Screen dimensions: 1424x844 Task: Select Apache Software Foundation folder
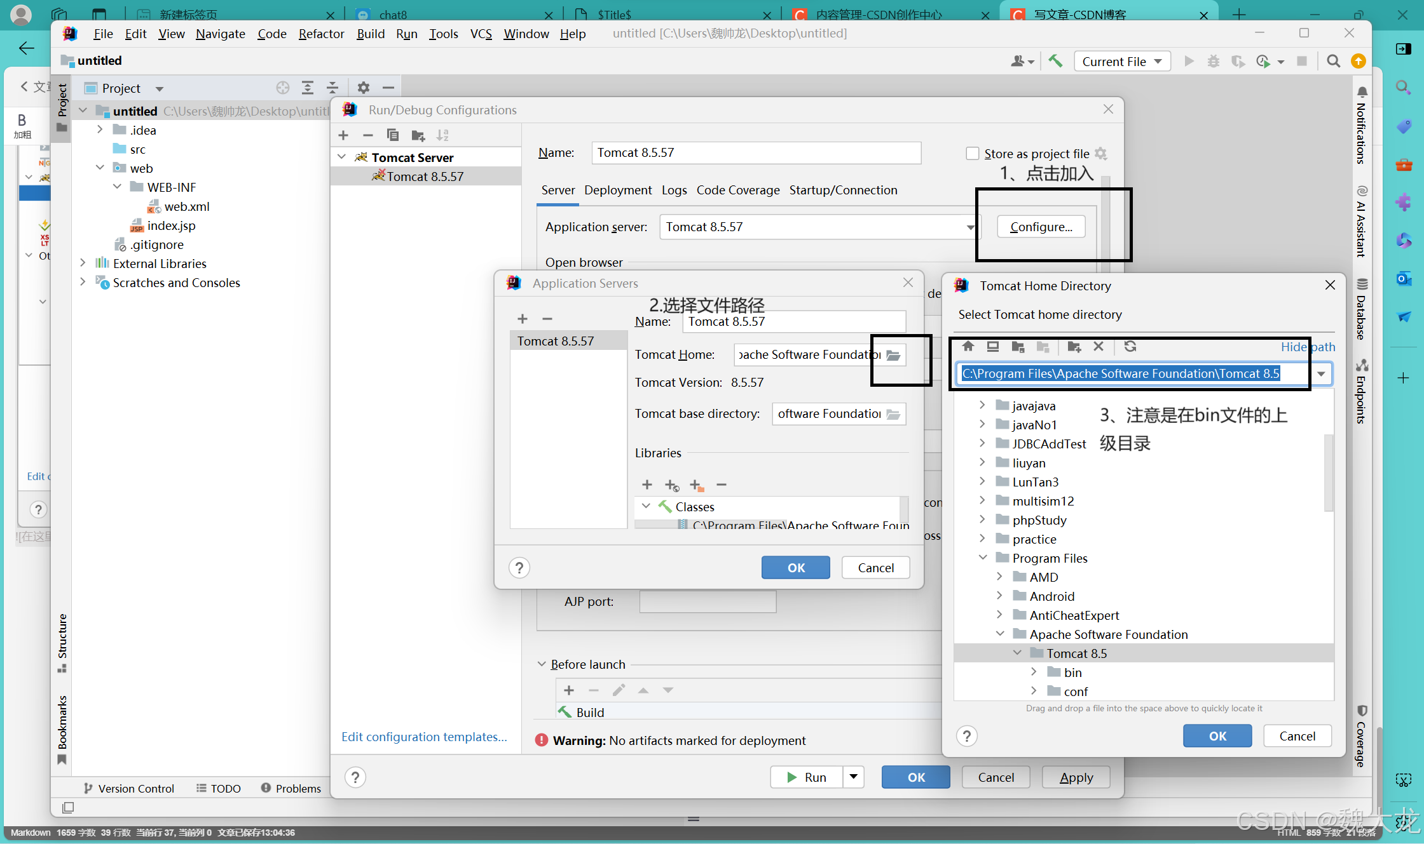point(1108,634)
